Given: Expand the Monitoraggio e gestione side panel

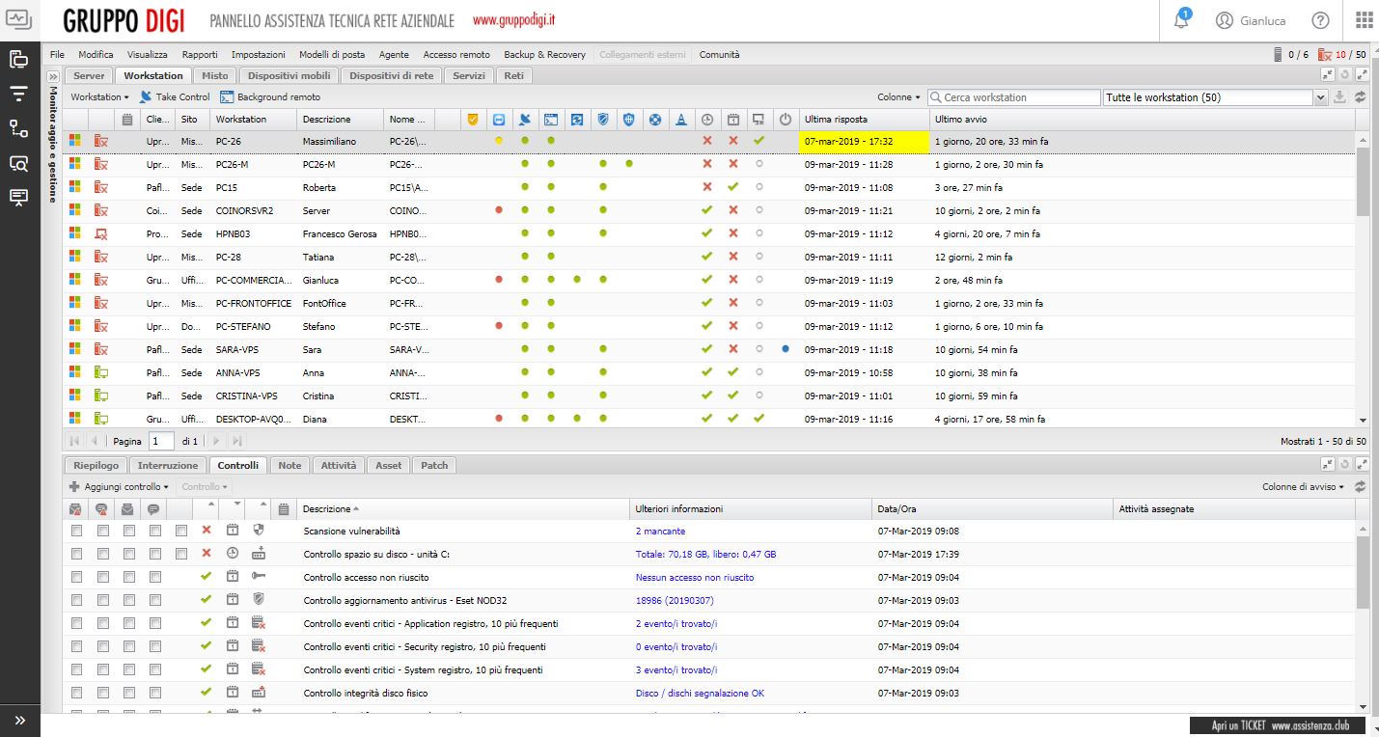Looking at the screenshot, I should coord(53,75).
